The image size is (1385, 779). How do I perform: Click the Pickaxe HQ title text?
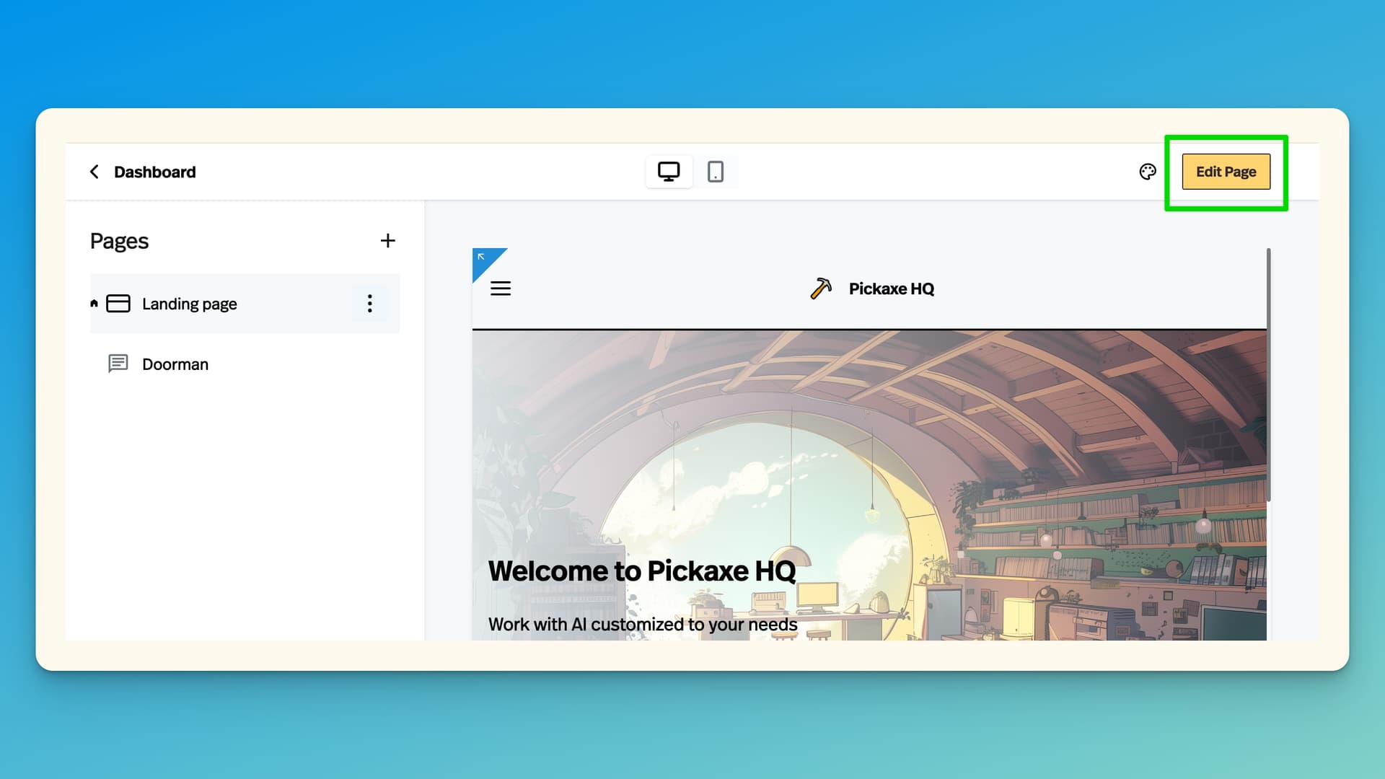[891, 289]
